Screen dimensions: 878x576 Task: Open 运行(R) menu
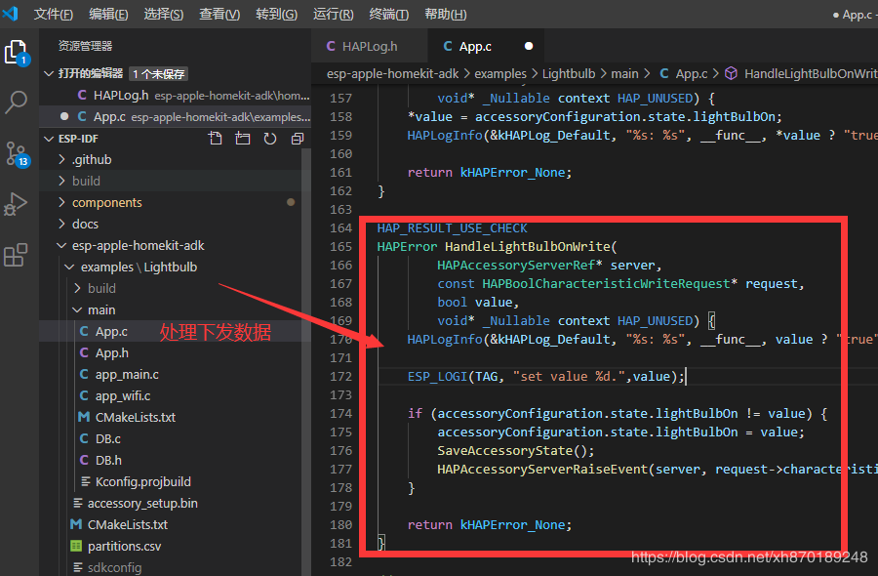[x=334, y=14]
